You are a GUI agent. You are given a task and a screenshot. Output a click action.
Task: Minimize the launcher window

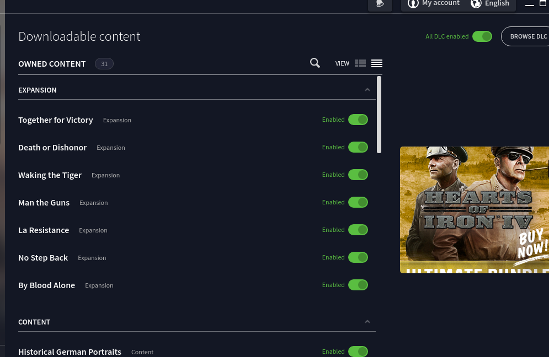[530, 4]
